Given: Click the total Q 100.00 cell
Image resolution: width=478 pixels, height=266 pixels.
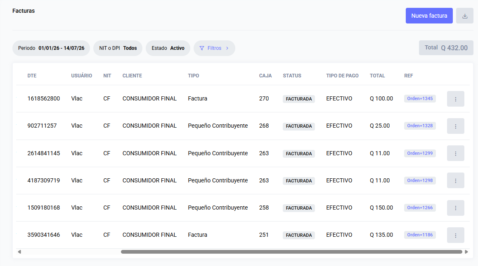Looking at the screenshot, I should [x=381, y=98].
